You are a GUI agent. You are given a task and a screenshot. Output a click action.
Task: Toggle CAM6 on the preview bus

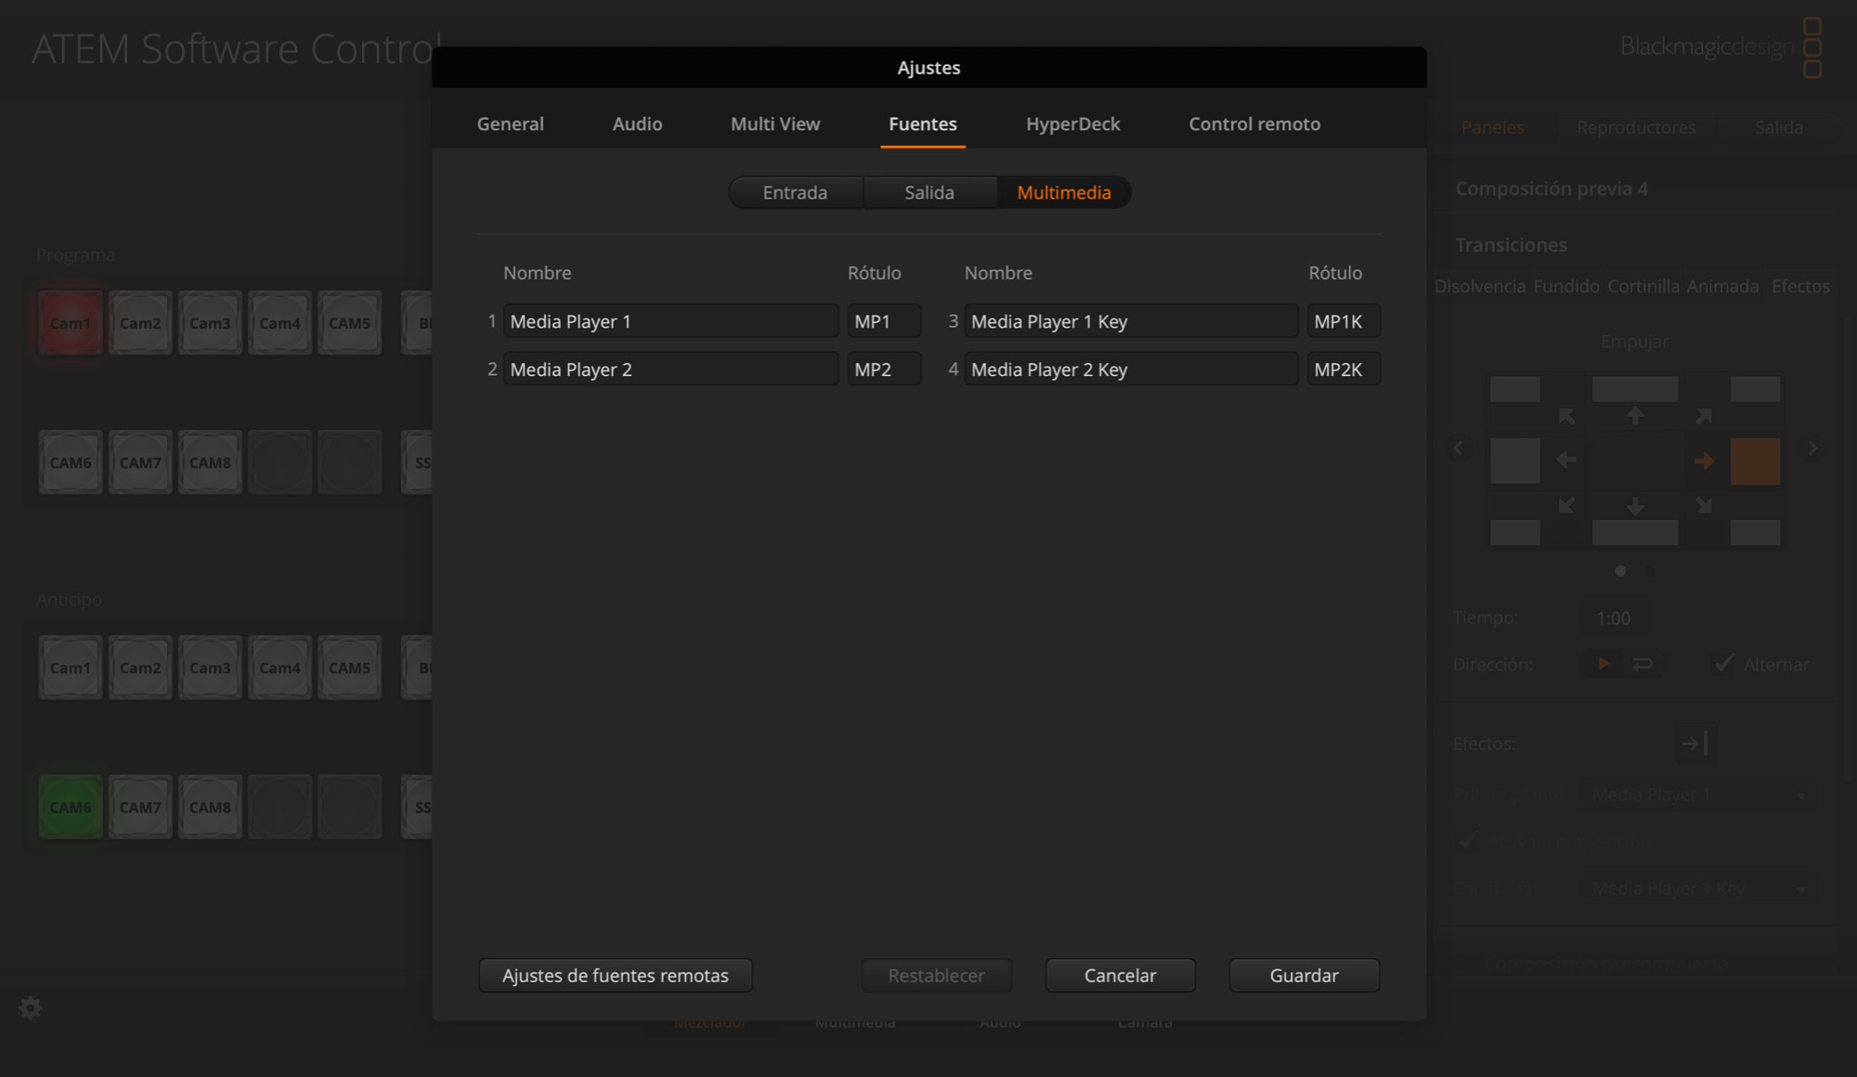70,807
